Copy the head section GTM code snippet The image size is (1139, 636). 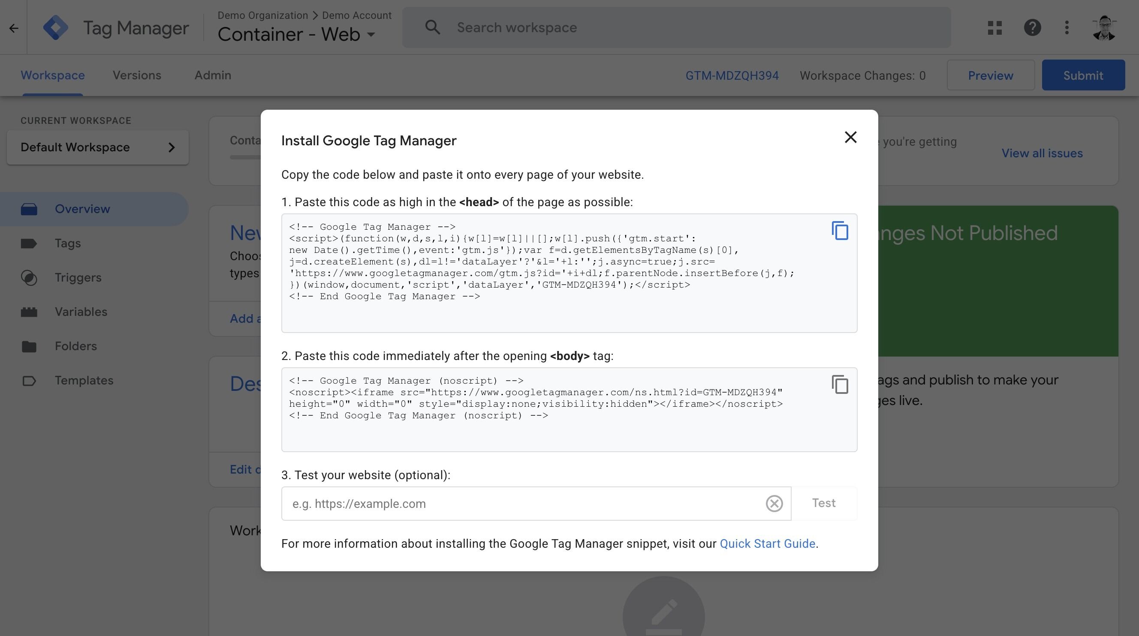pyautogui.click(x=839, y=230)
